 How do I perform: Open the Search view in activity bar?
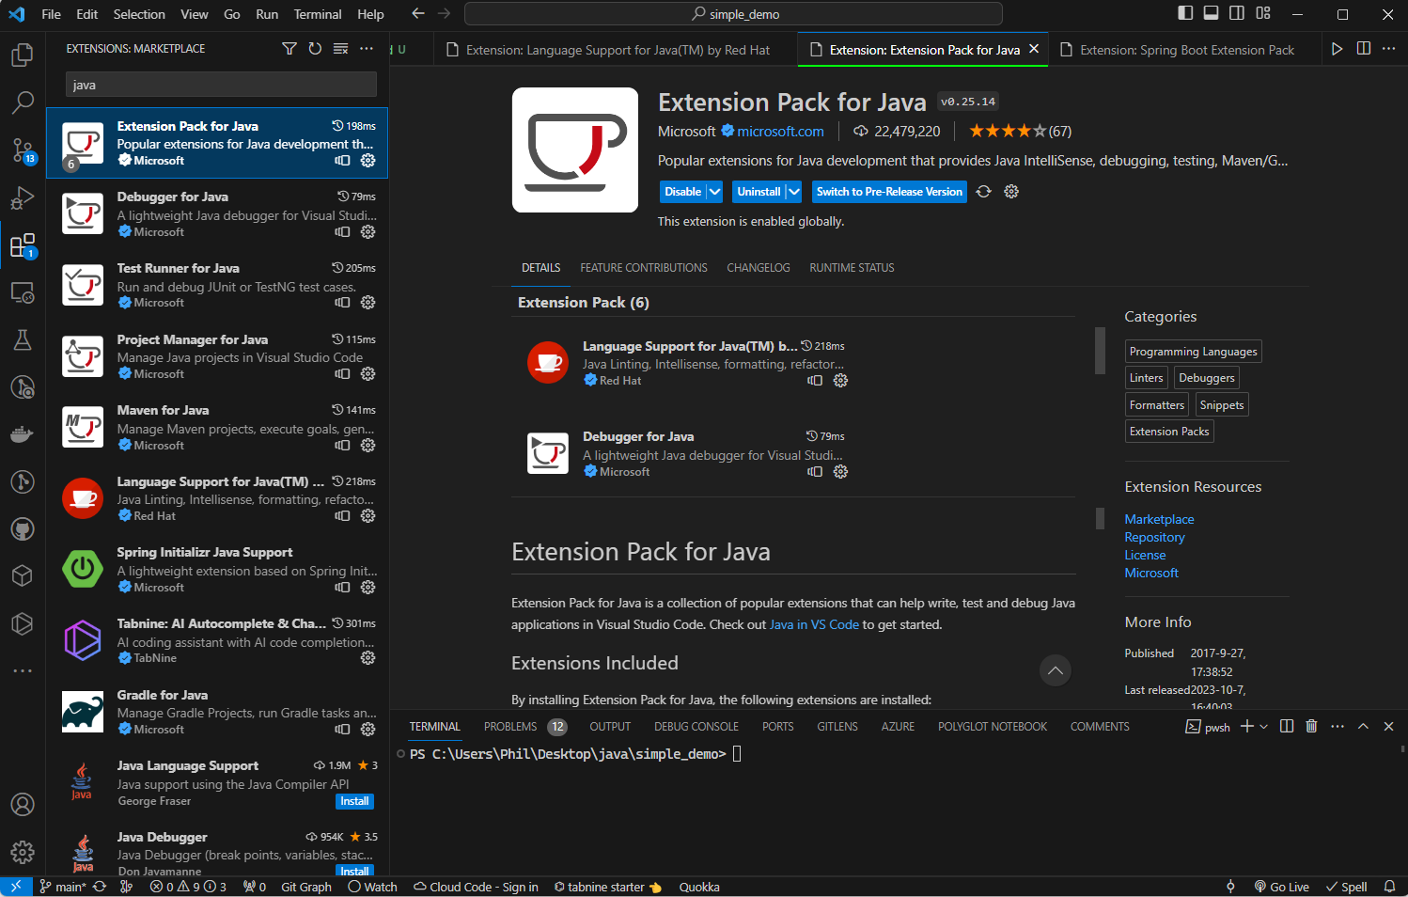(x=23, y=102)
